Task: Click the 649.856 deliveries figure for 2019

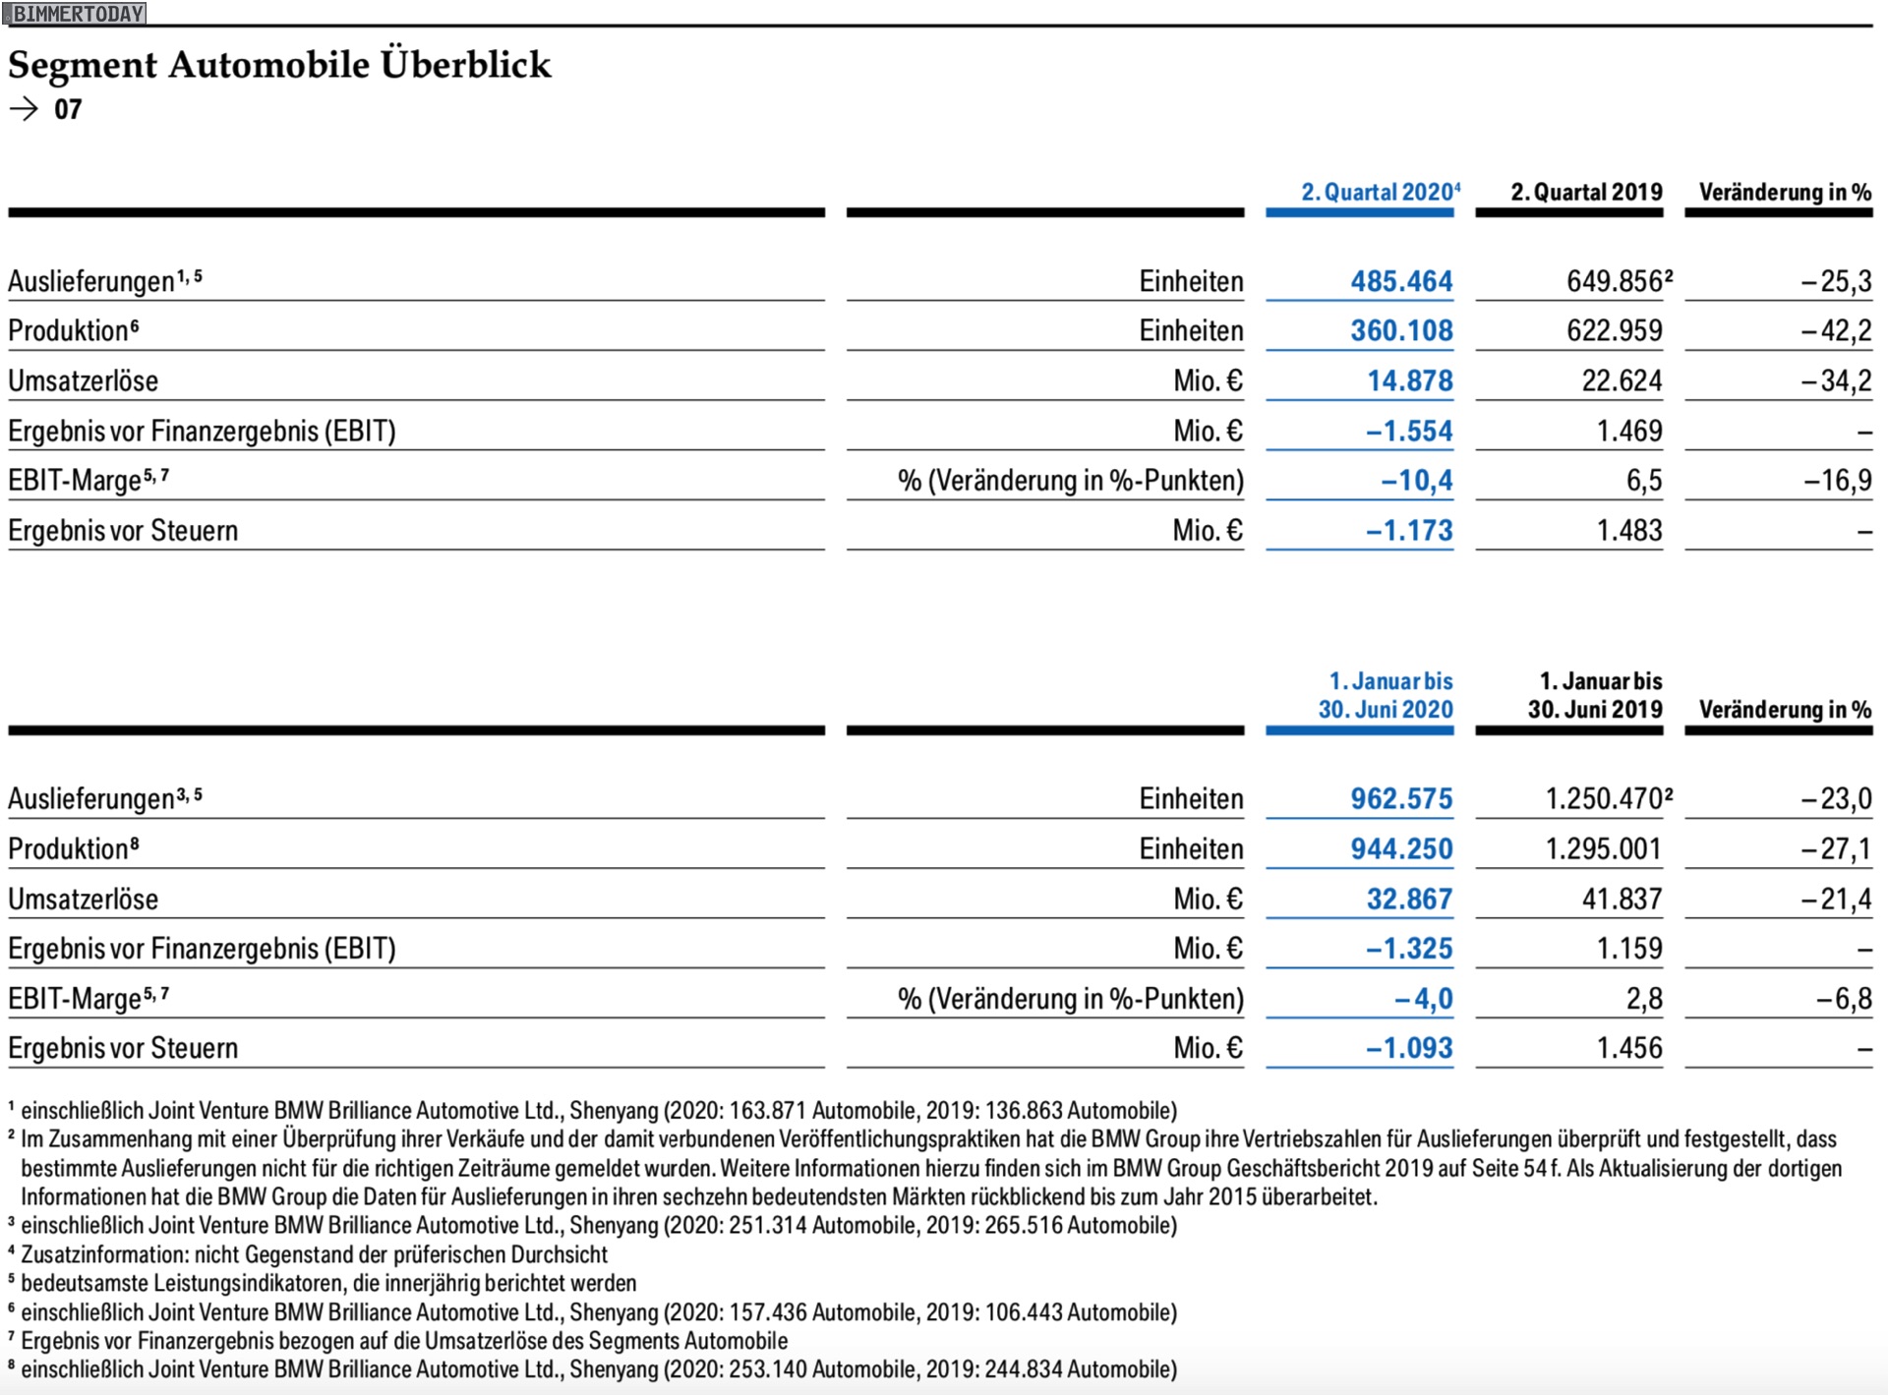Action: pos(1614,281)
